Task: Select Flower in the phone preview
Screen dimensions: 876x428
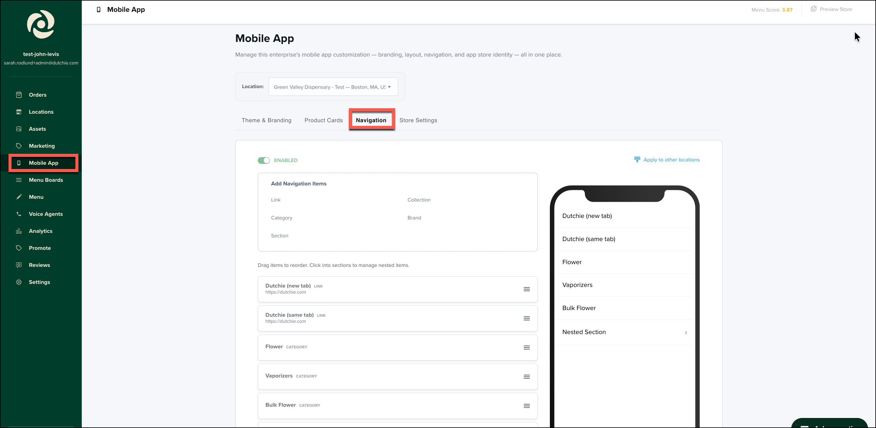Action: click(624, 262)
